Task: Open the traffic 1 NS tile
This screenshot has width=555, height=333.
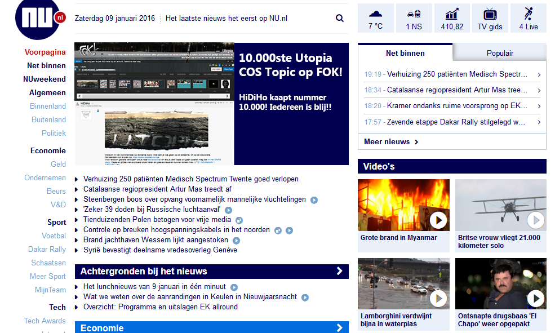Action: (414, 18)
